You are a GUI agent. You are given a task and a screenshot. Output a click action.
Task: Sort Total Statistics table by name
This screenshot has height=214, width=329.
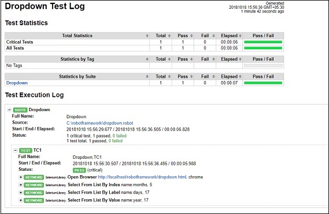pos(77,36)
